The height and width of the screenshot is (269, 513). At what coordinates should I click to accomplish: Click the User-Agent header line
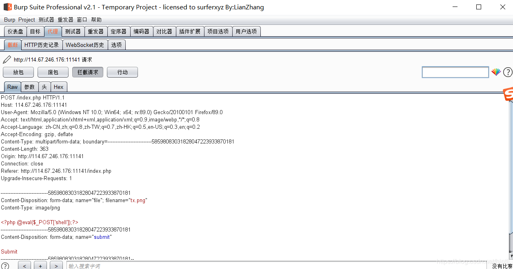[112, 112]
